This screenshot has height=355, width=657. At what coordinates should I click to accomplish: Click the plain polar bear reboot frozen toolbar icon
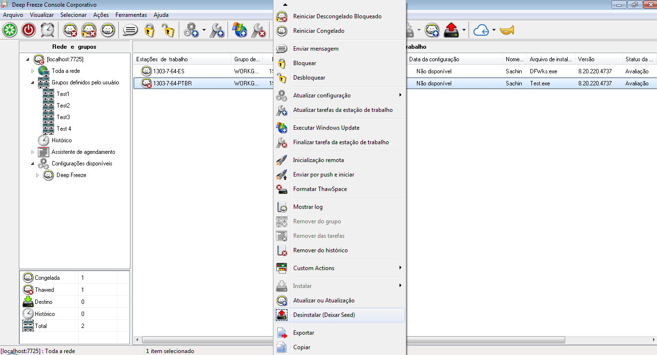tap(108, 30)
